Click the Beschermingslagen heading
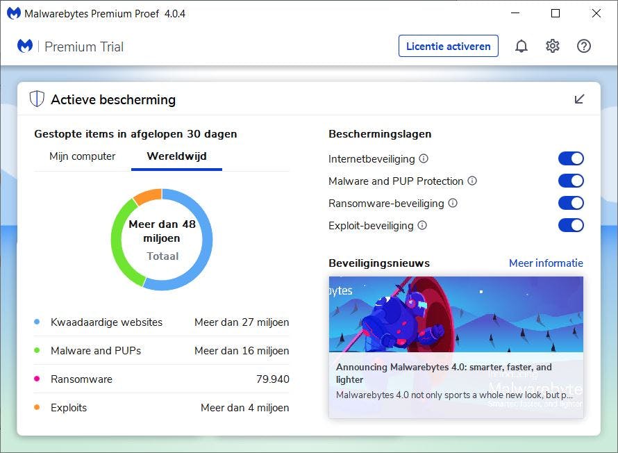The width and height of the screenshot is (618, 453). point(380,133)
